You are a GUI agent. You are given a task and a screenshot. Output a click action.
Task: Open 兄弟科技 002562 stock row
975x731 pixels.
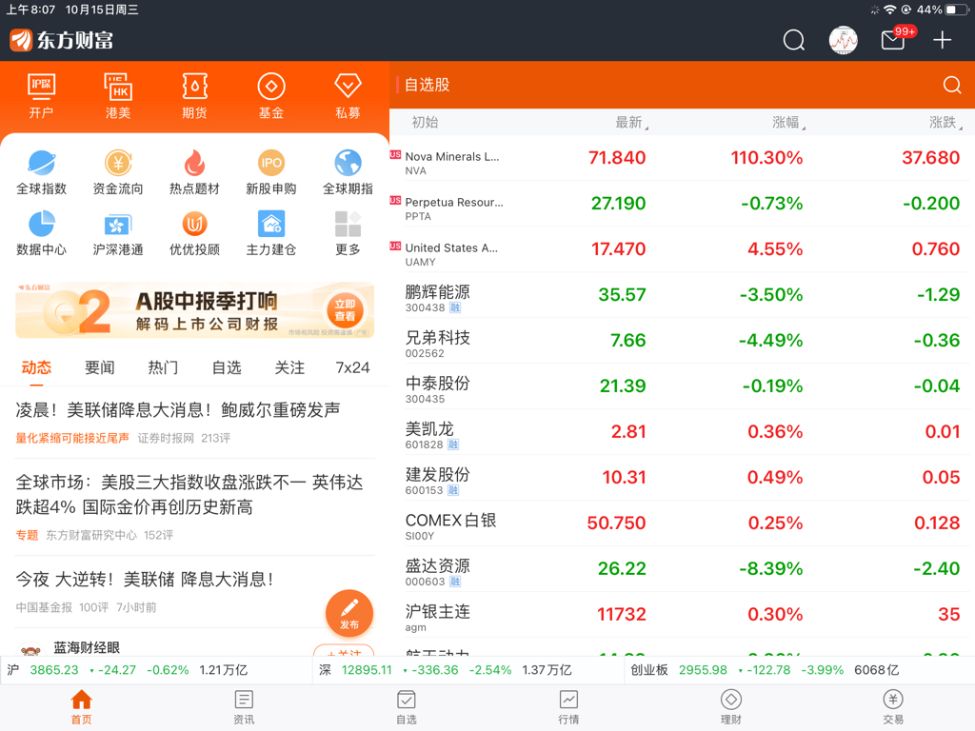(682, 341)
